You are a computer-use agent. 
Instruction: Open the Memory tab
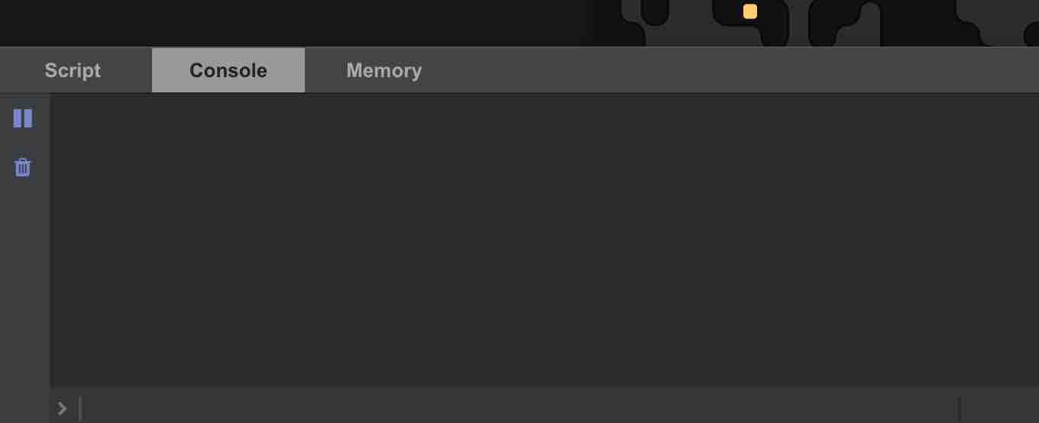tap(384, 70)
